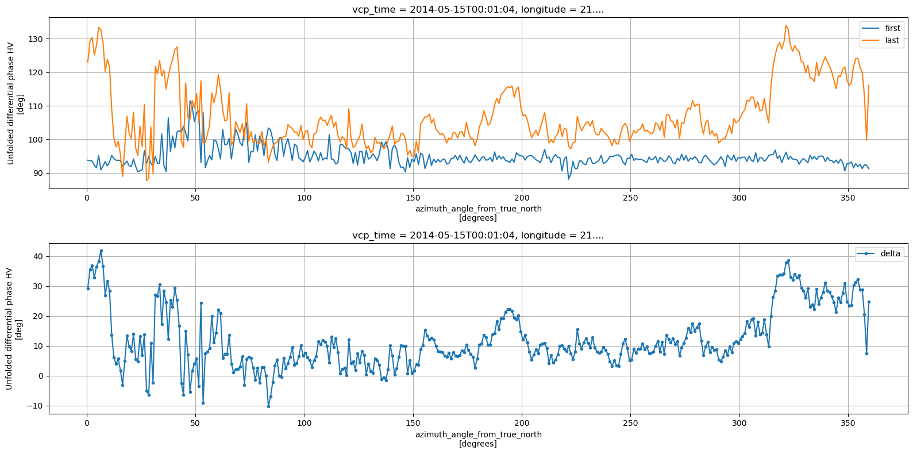This screenshot has width=913, height=454.
Task: Click the azimuth x-axis label under delta chart
Action: 478,439
